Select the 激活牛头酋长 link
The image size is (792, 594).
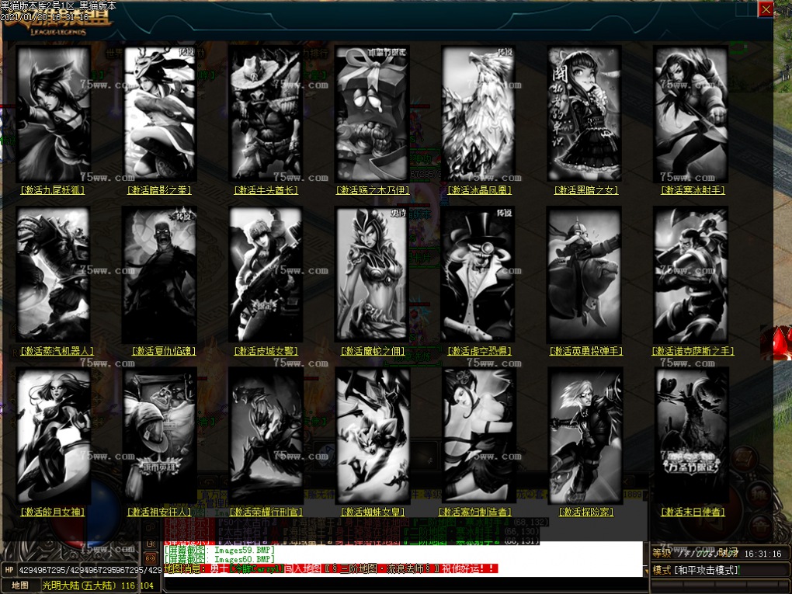266,190
